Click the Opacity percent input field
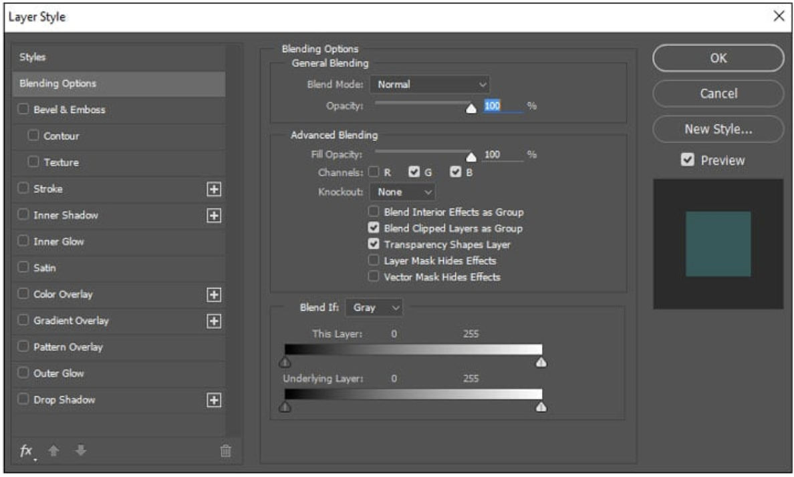The height and width of the screenshot is (477, 794). tap(503, 106)
